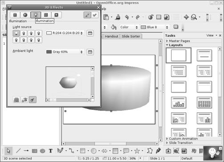Click the Update button in 3D Effects

[87, 15]
